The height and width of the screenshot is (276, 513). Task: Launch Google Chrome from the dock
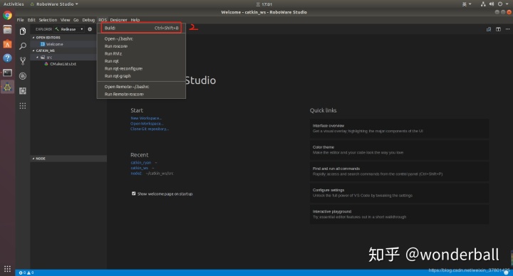(7, 16)
